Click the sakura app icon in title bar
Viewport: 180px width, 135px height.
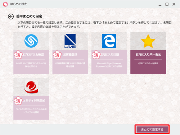tap(5, 4)
